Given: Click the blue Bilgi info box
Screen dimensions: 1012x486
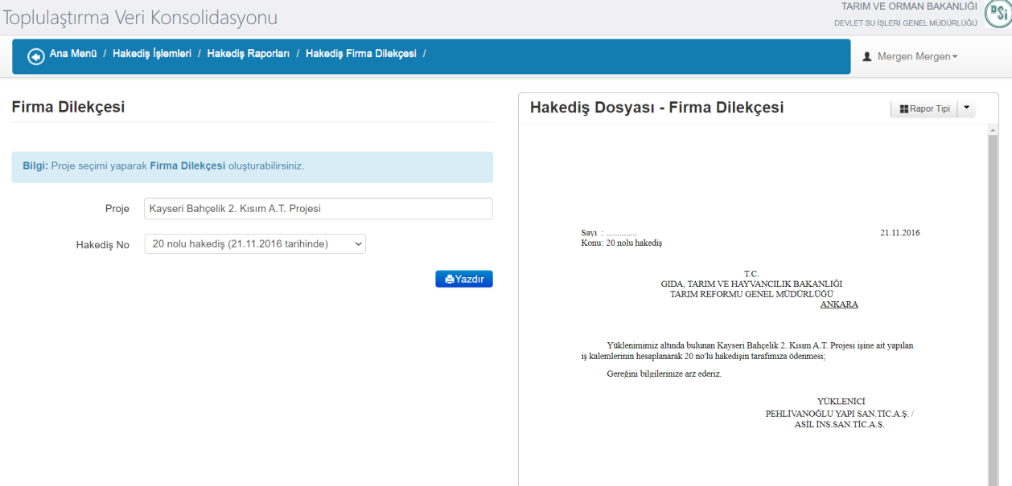Looking at the screenshot, I should (x=252, y=167).
